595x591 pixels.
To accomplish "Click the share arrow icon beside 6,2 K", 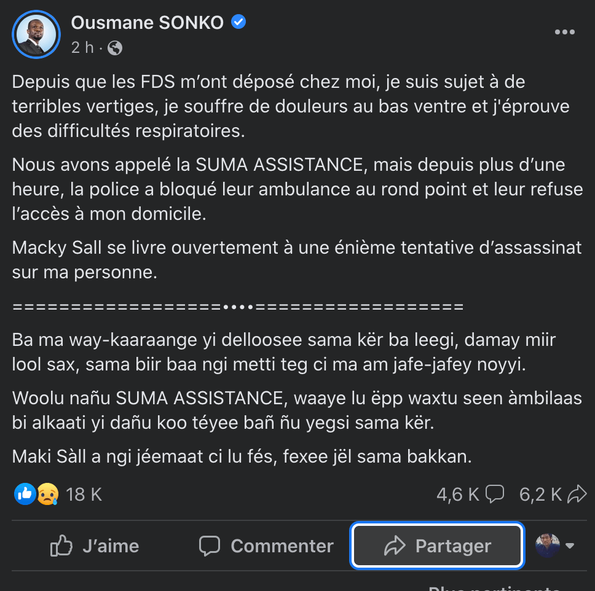I will coord(577,494).
